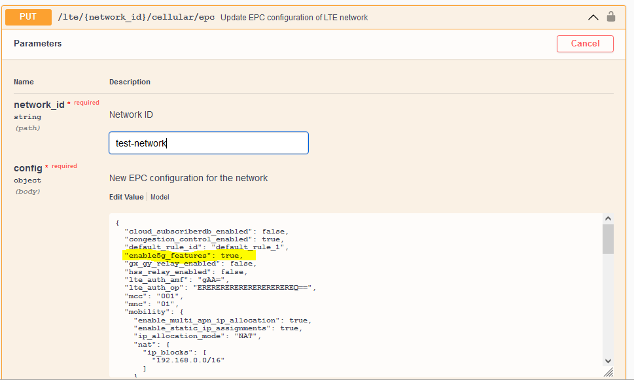Click the down arrow on the JSON editor scrollbar
This screenshot has width=634, height=380.
608,360
